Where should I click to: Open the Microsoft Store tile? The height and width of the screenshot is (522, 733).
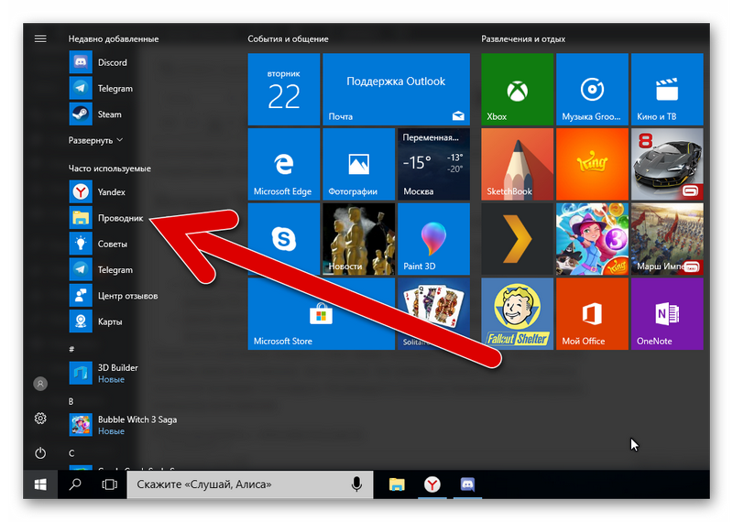click(322, 313)
